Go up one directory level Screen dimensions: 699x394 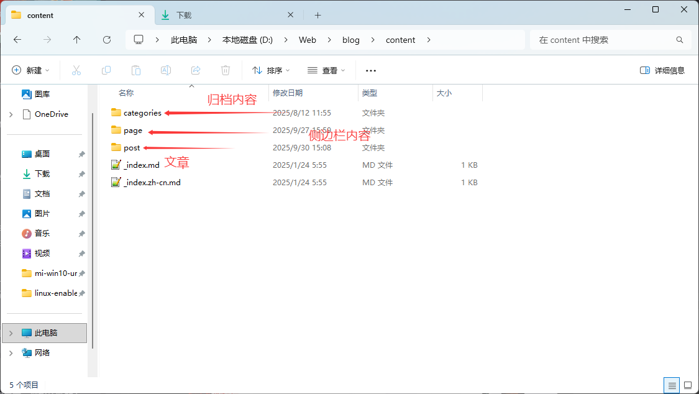pyautogui.click(x=77, y=40)
